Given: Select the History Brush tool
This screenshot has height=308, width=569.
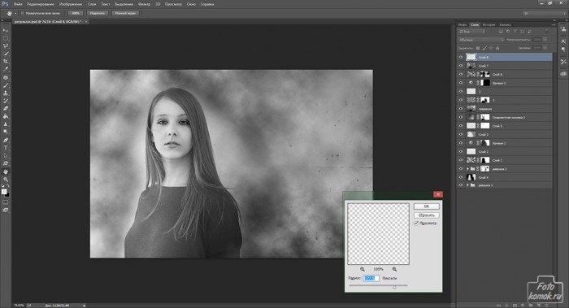Looking at the screenshot, I should pyautogui.click(x=6, y=102).
